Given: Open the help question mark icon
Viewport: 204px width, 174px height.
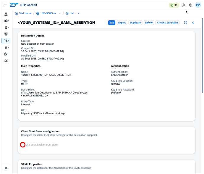Looking at the screenshot, I should (191, 5).
